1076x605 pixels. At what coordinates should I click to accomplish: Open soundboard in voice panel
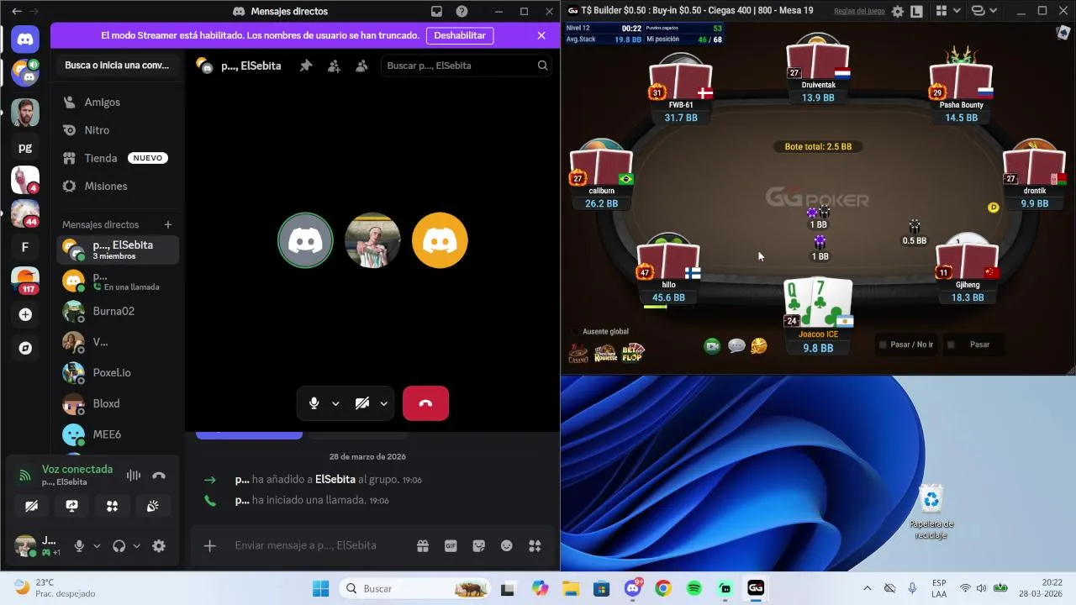152,506
